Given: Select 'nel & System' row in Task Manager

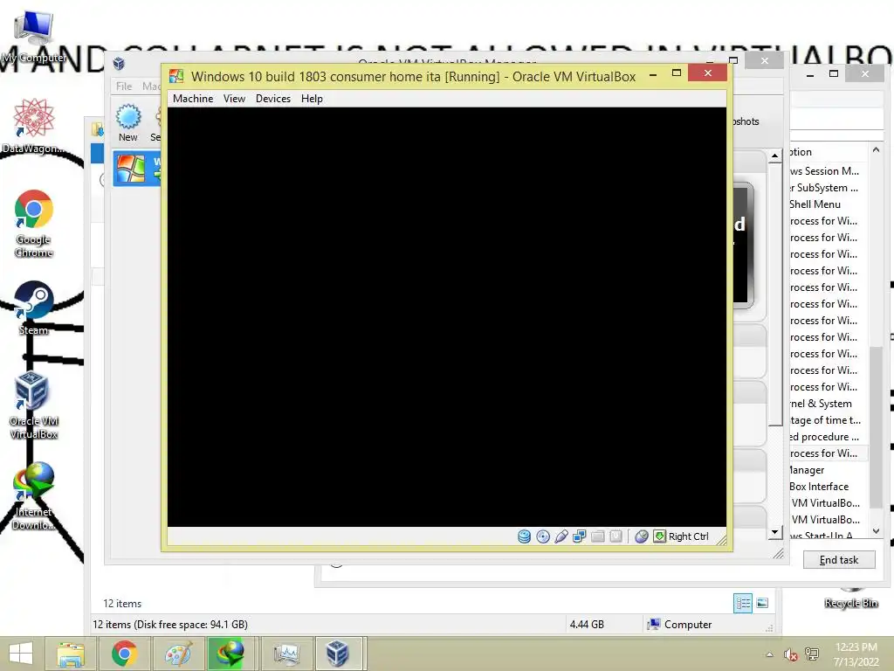Looking at the screenshot, I should click(x=828, y=404).
